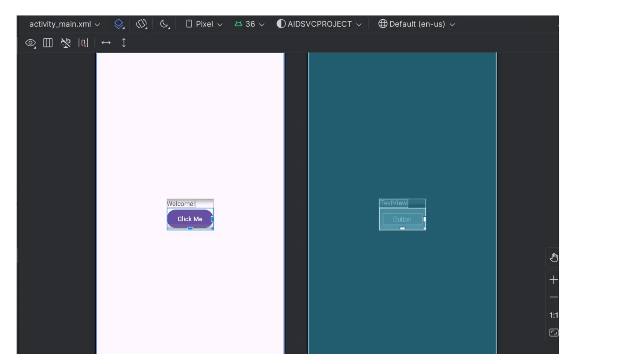Viewport: 630px width, 354px height.
Task: Select the Pan hand tool
Action: click(553, 258)
